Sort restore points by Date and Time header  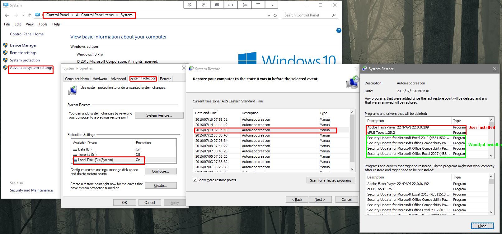217,113
